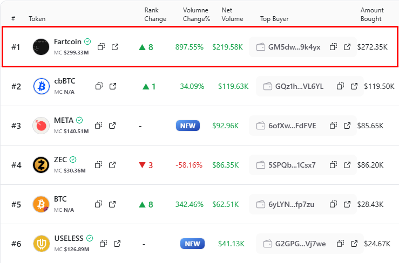Open wallet GQz1h...VL6YL external link

(354, 86)
